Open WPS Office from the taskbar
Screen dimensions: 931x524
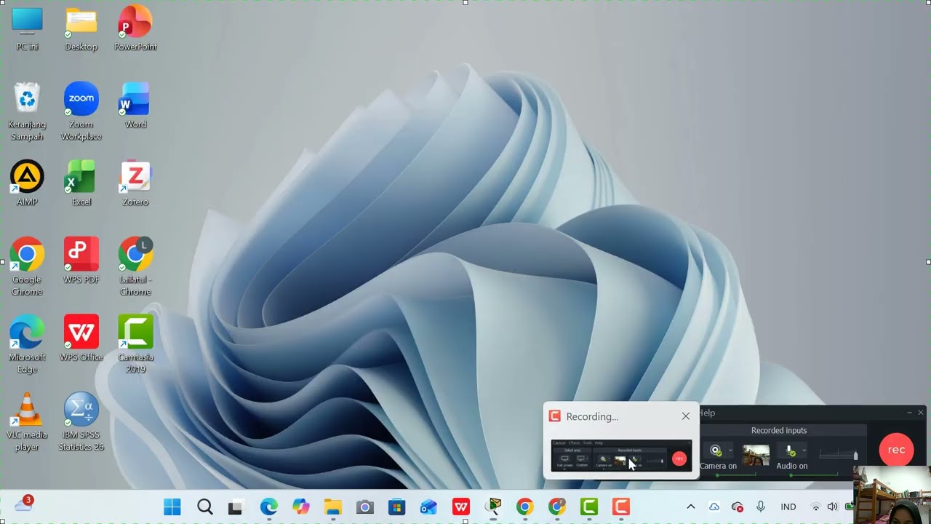(460, 507)
